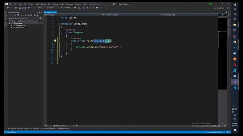Switch to the Test Explorer tab

(12, 128)
